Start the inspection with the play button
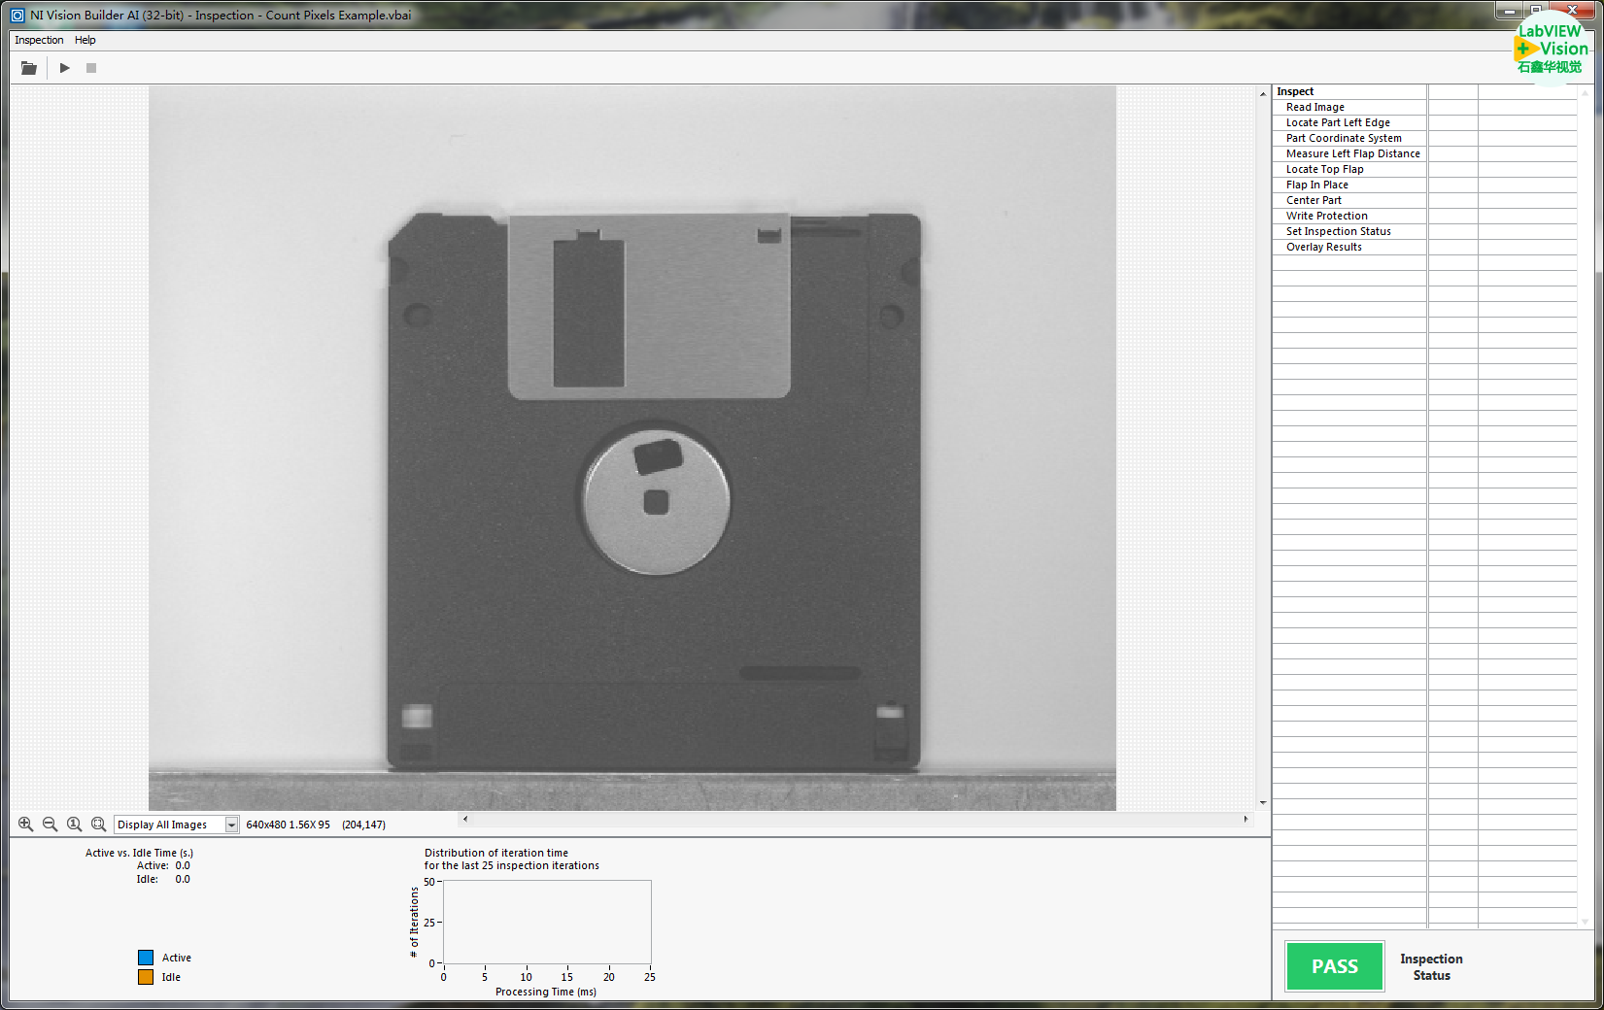 (64, 68)
